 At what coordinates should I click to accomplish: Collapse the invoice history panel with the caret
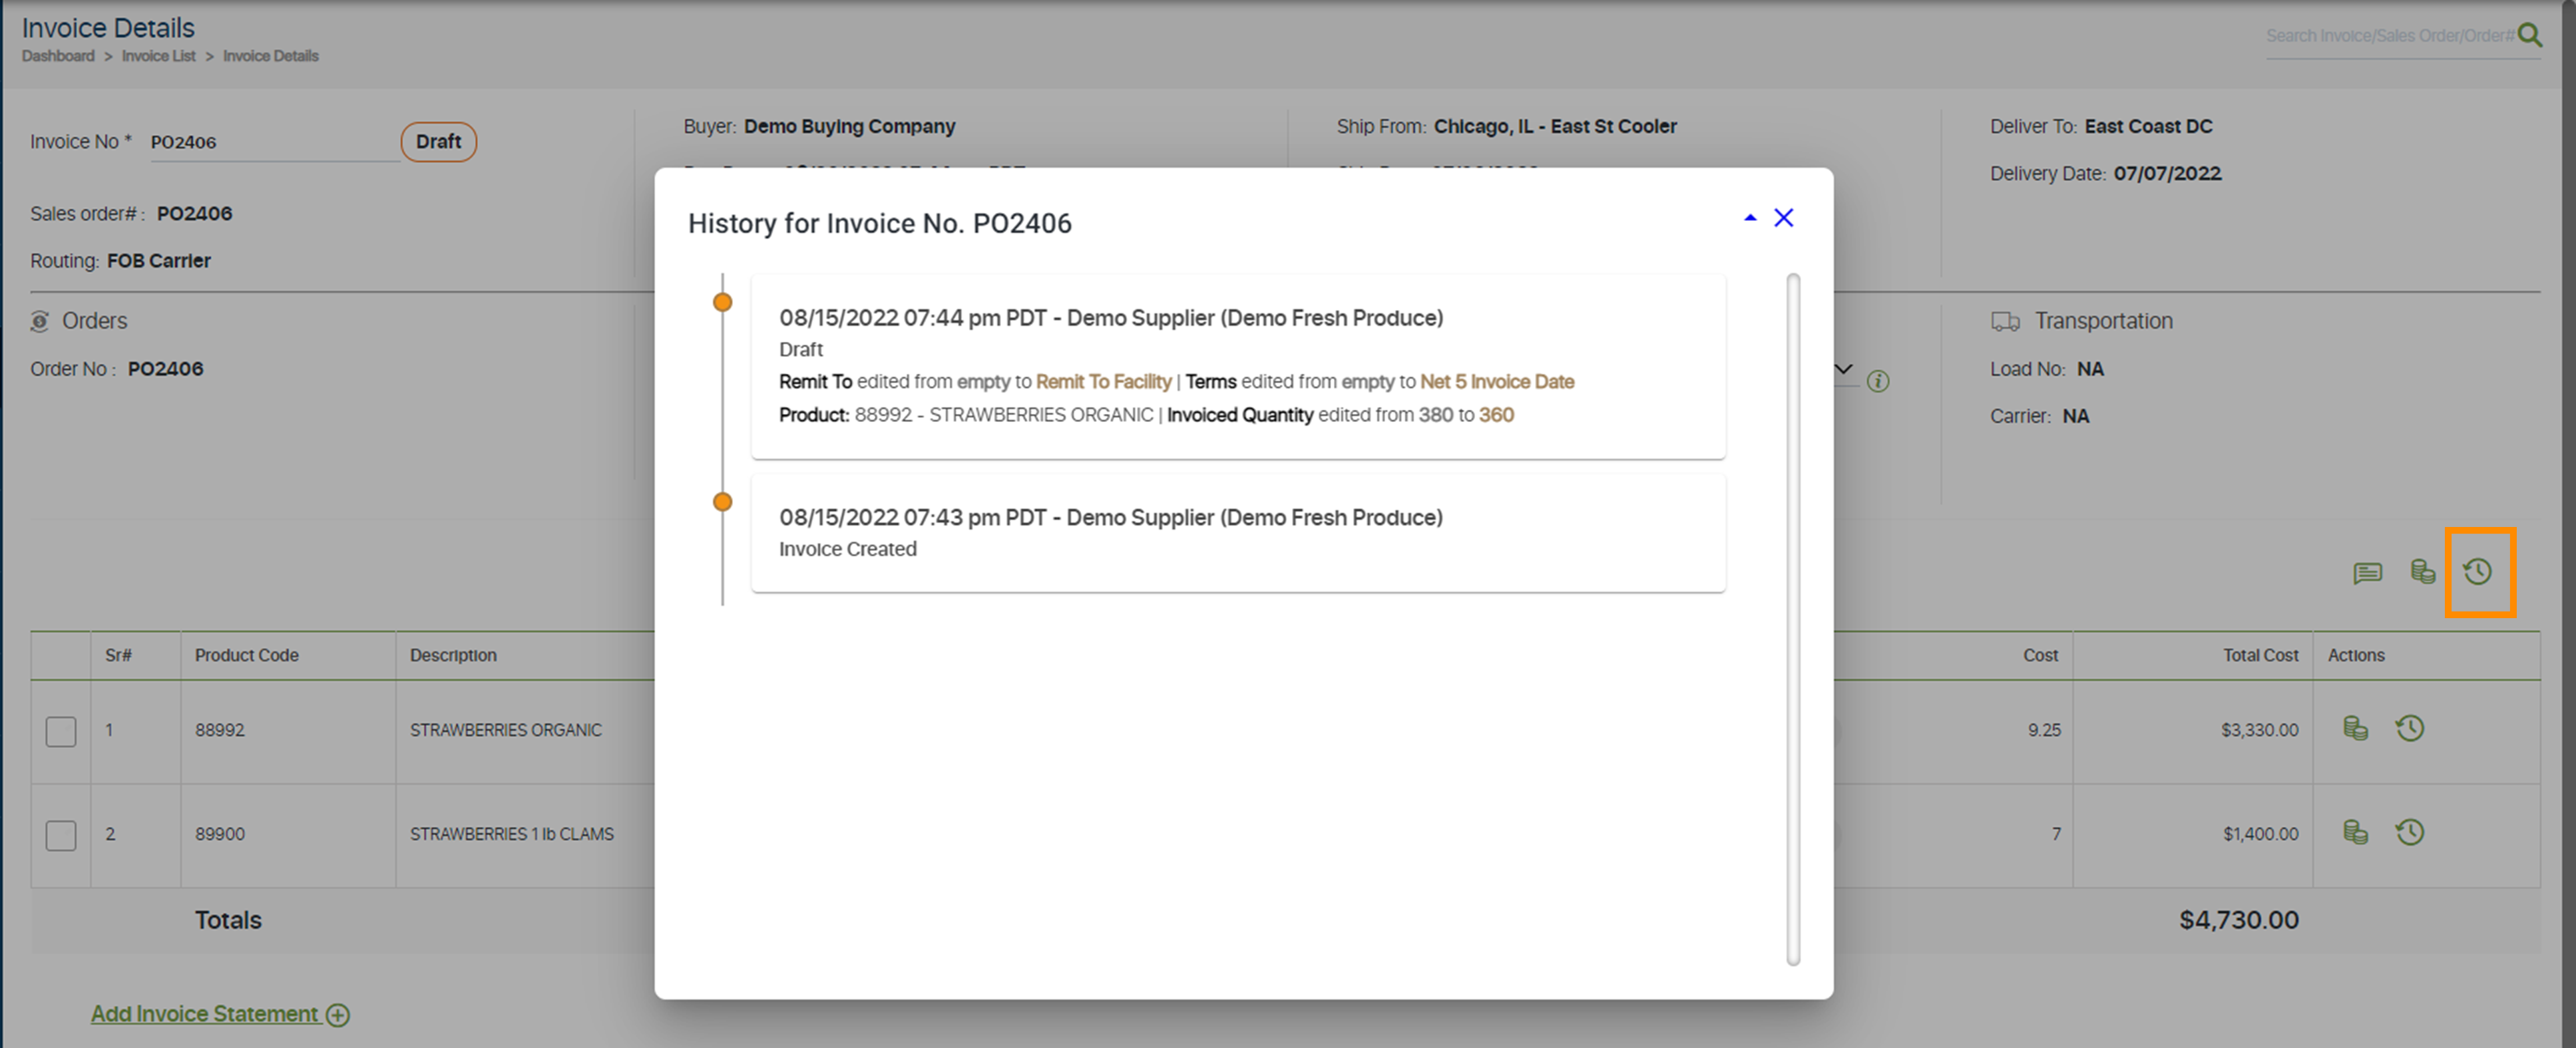coord(1750,217)
